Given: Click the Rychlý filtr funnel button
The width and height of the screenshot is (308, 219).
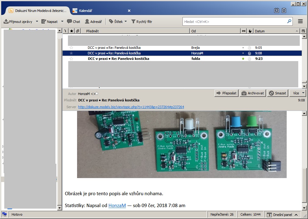Looking at the screenshot, I should (x=141, y=22).
